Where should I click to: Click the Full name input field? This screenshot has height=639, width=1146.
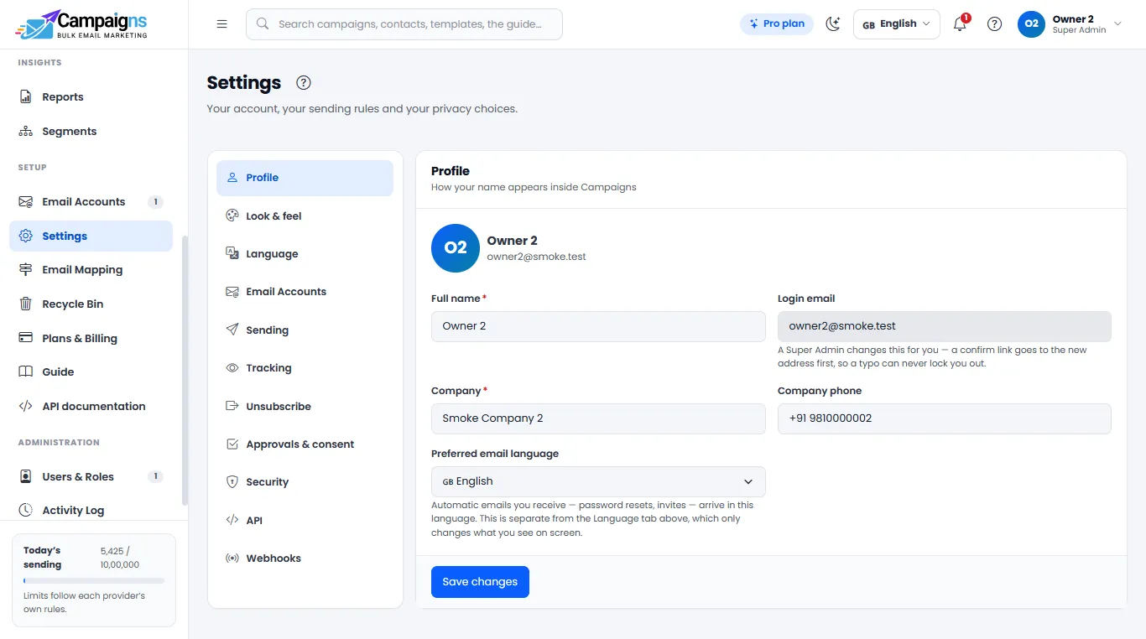tap(598, 326)
